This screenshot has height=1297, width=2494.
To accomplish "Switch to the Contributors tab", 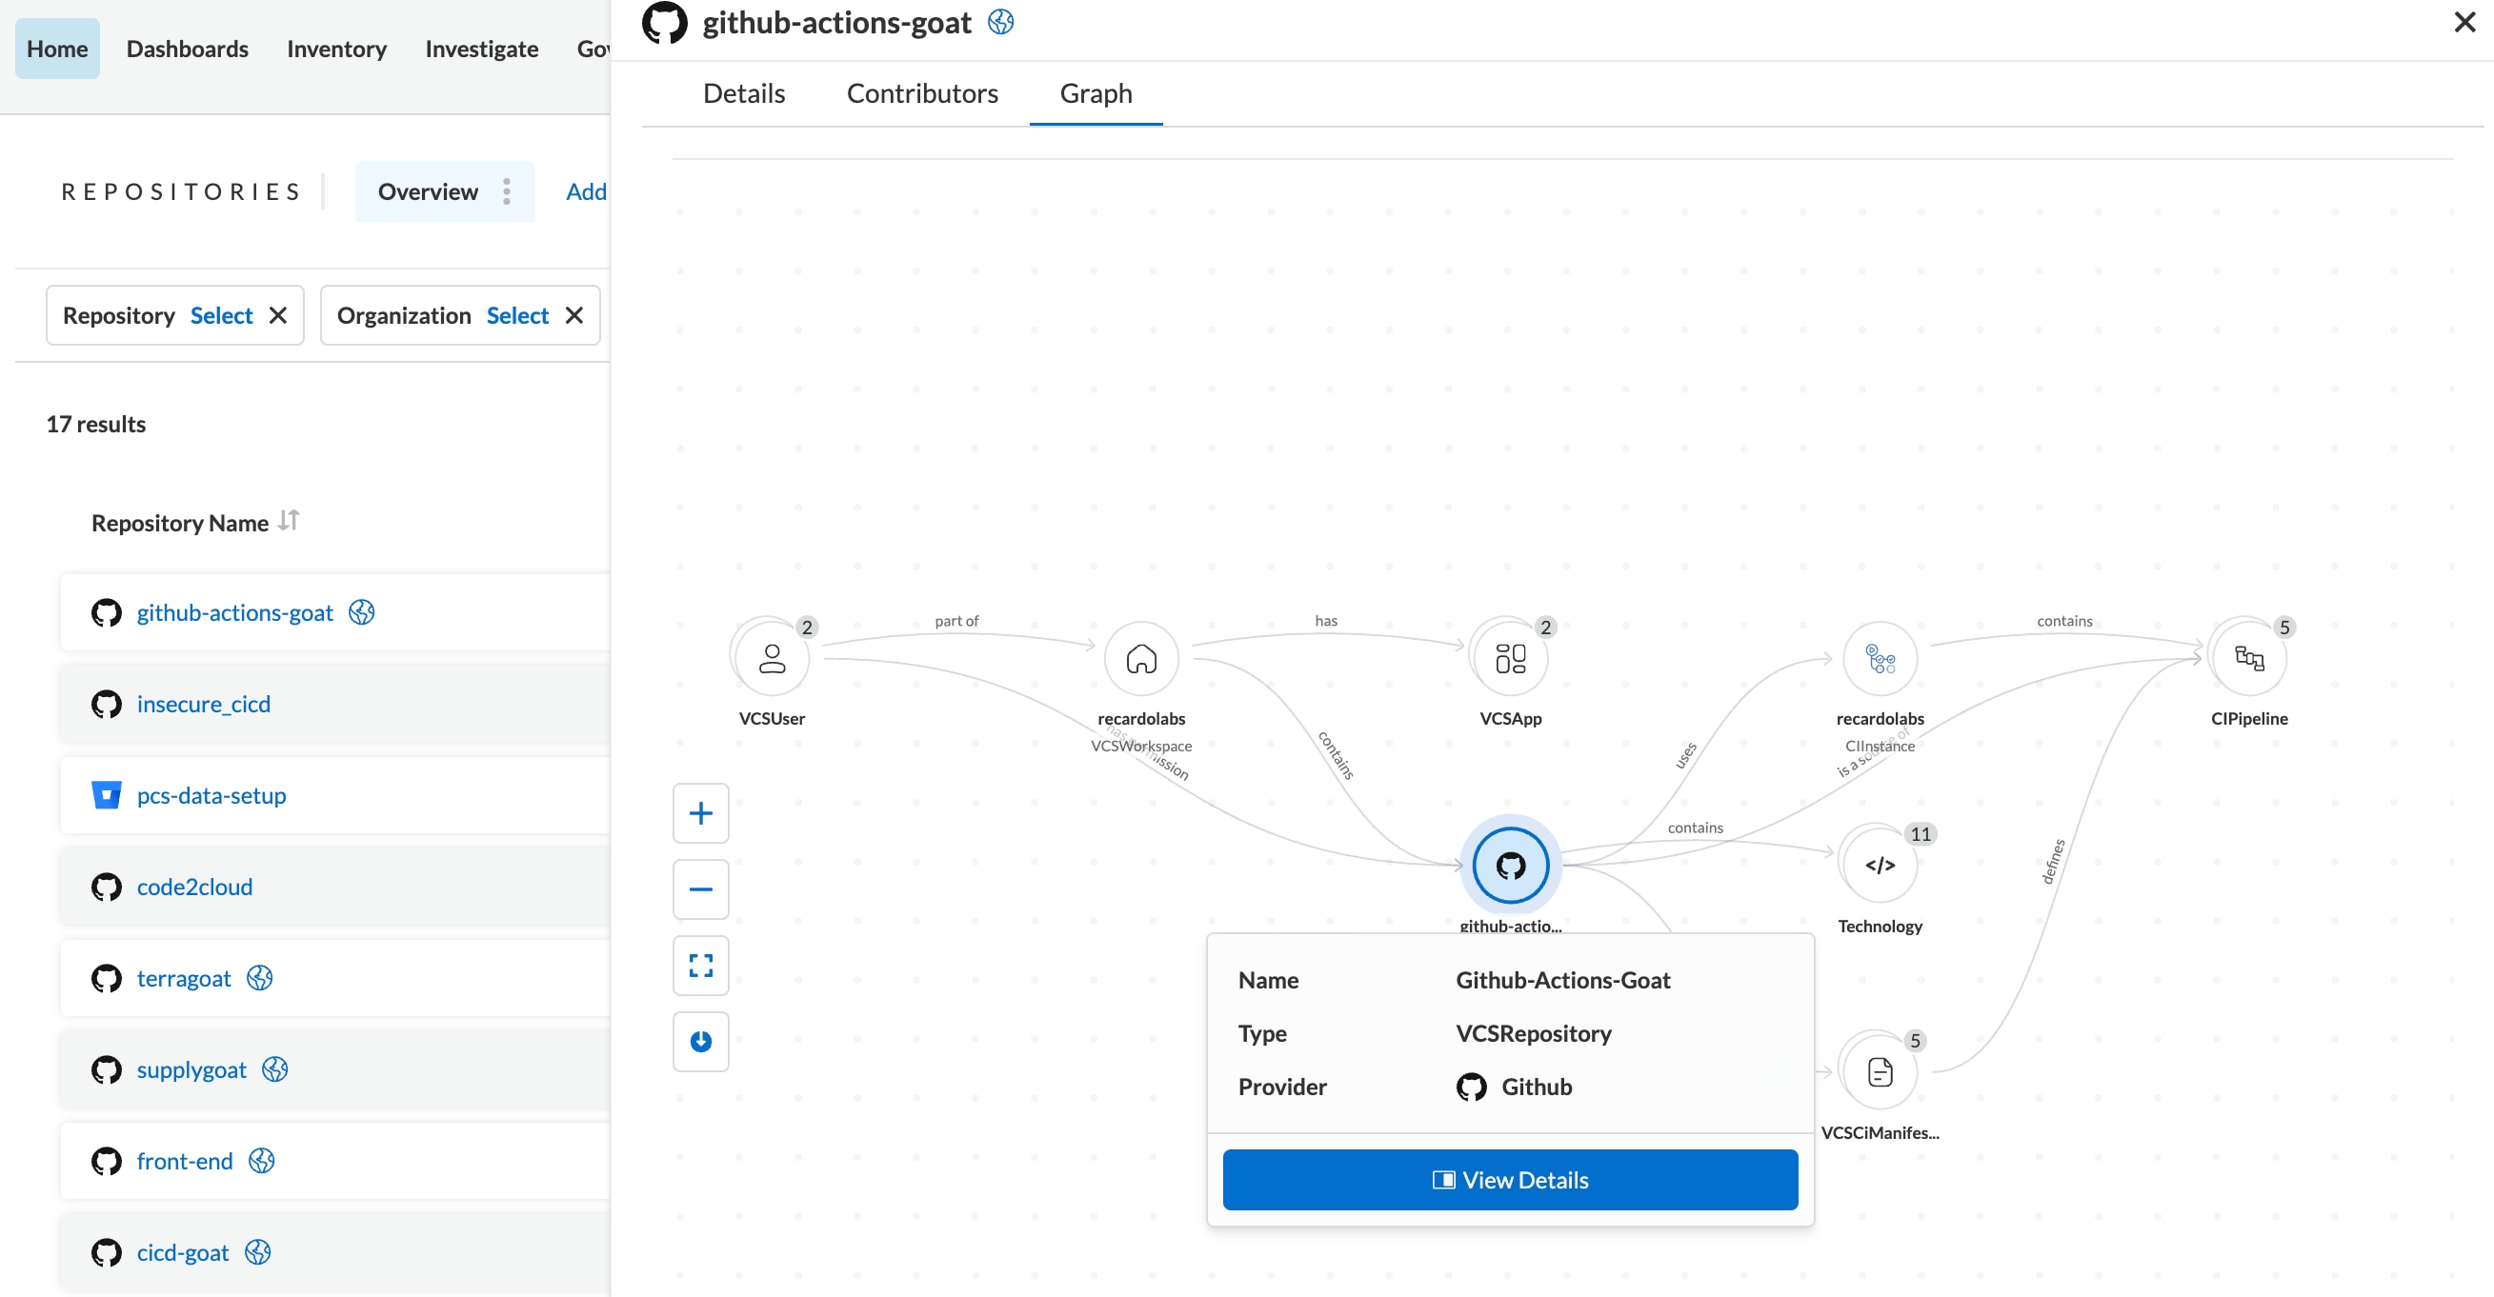I will coord(922,92).
